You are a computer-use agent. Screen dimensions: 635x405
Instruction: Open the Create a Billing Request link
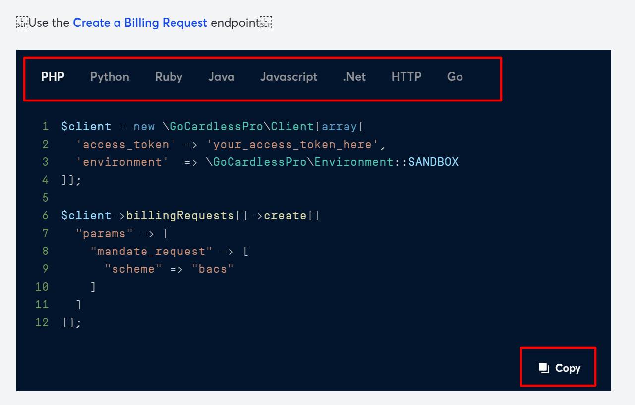(140, 23)
